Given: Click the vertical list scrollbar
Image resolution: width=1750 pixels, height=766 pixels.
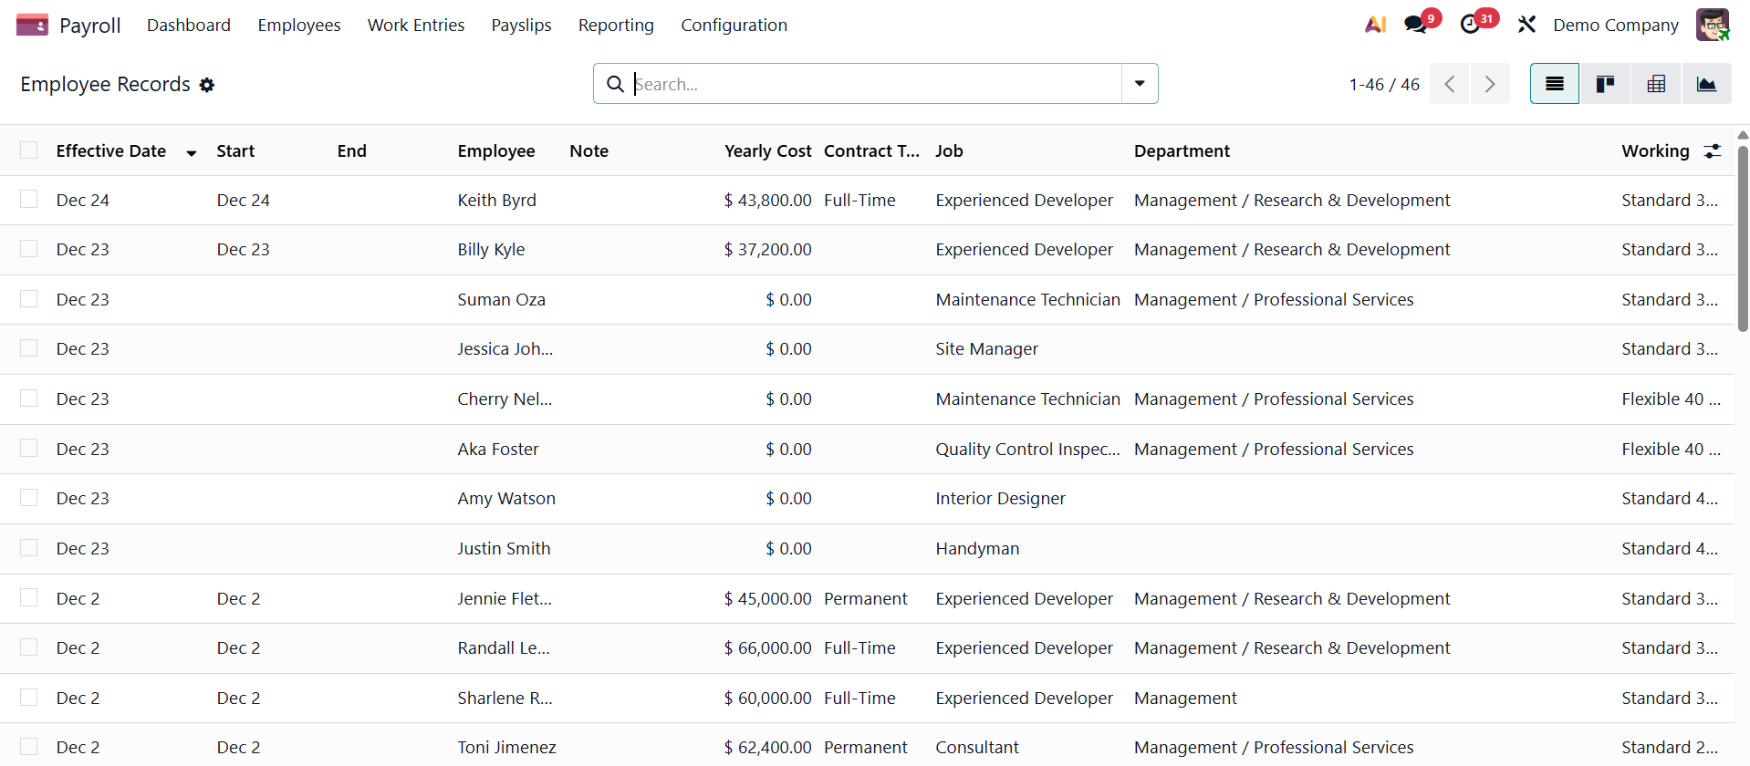Looking at the screenshot, I should pyautogui.click(x=1743, y=239).
